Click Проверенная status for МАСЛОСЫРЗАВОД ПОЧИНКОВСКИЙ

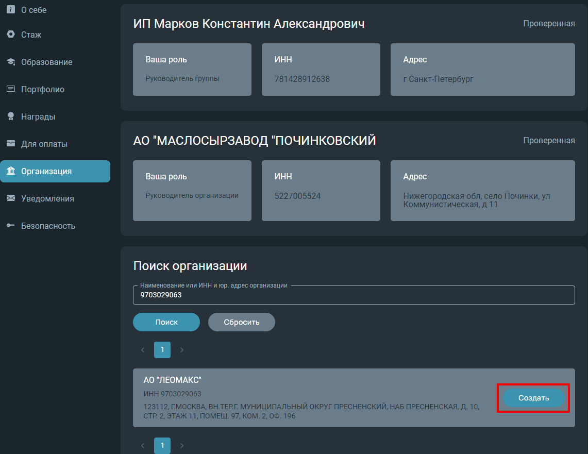(x=549, y=141)
